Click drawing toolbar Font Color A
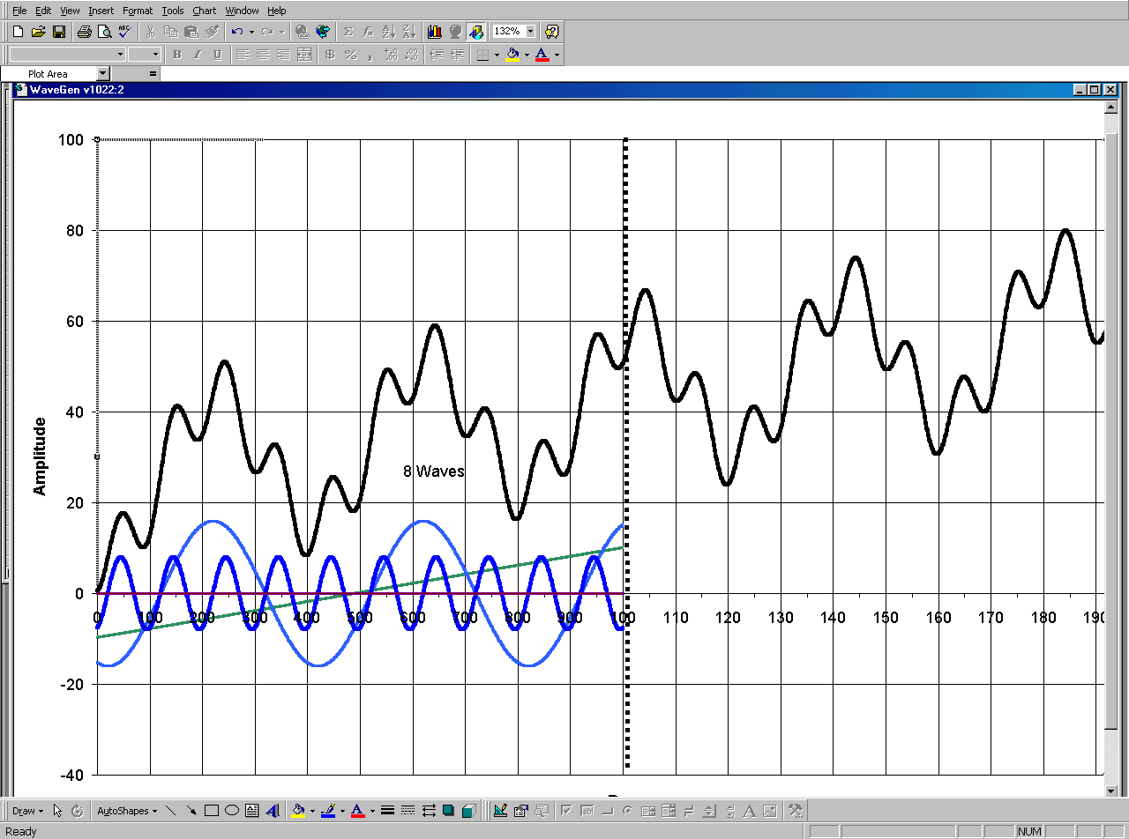The width and height of the screenshot is (1129, 839). (x=357, y=811)
